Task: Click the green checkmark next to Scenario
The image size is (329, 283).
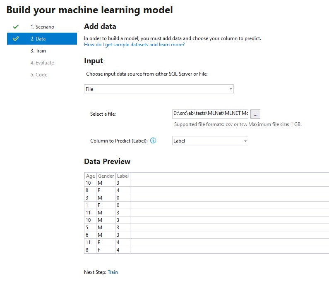Action: [16, 27]
